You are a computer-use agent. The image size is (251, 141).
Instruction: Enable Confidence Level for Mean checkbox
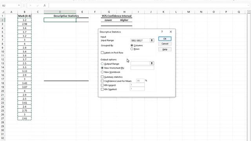click(102, 81)
